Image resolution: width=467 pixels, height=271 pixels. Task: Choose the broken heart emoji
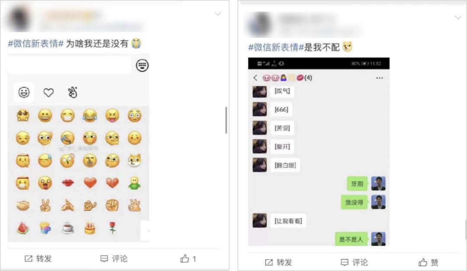(x=112, y=183)
